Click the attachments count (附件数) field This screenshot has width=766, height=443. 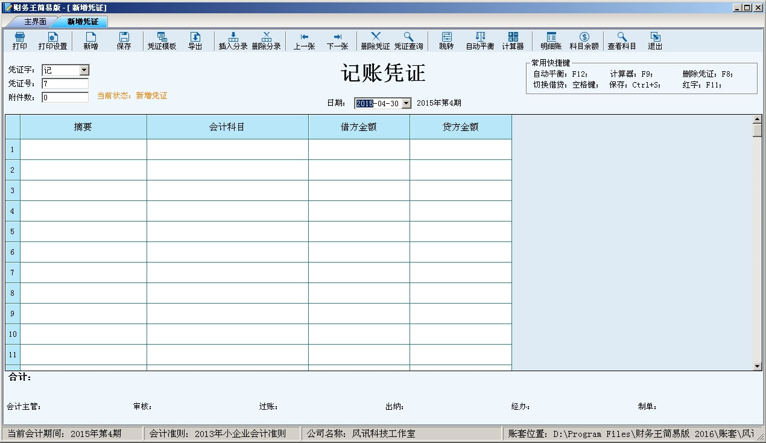[x=65, y=97]
